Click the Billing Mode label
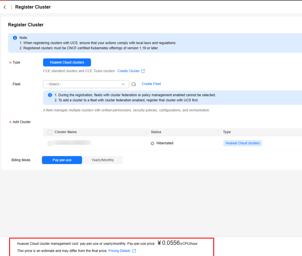302x256 pixels. click(x=21, y=160)
